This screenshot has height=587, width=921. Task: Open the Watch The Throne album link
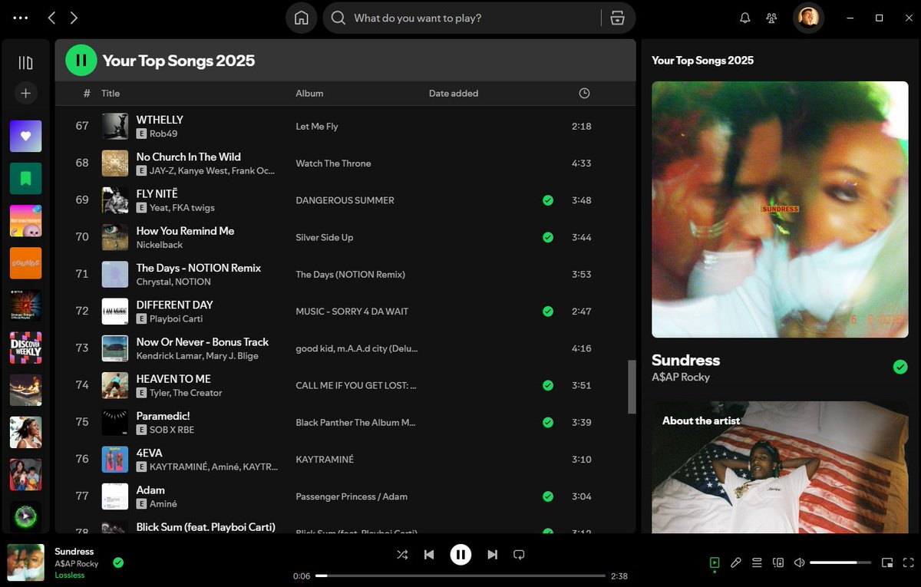333,163
